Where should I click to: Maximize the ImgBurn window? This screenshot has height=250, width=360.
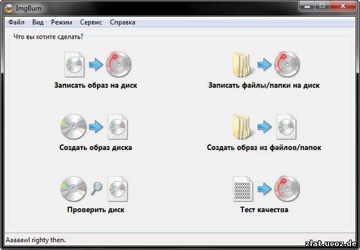[322, 6]
